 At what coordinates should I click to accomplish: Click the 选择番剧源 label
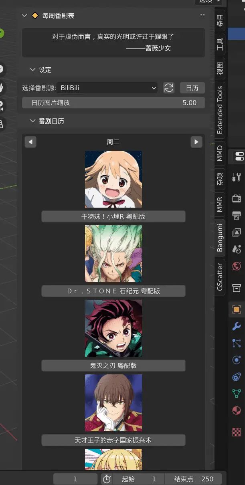click(39, 88)
